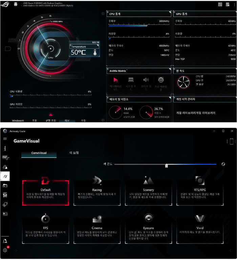
Task: Expand 메모리 및 저장소 panel via corner triangle
Action: 170,97
